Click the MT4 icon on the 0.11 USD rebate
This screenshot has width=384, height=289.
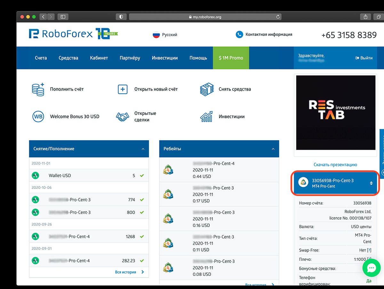pos(168,243)
